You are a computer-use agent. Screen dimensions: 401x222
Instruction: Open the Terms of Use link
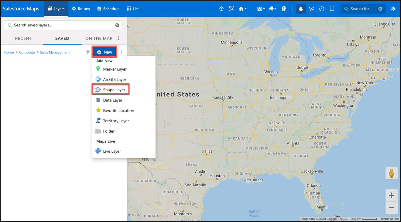tap(389, 219)
